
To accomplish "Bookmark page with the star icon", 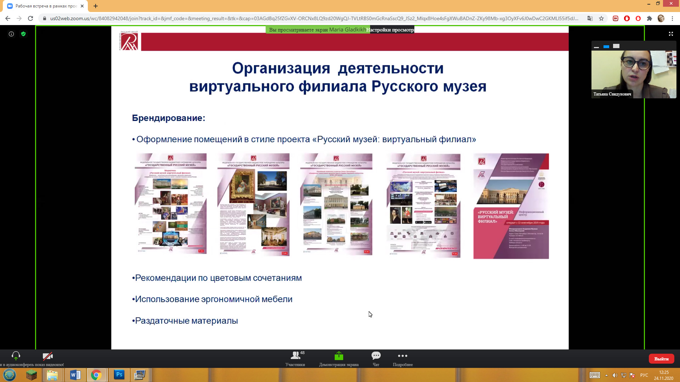I will pyautogui.click(x=601, y=18).
